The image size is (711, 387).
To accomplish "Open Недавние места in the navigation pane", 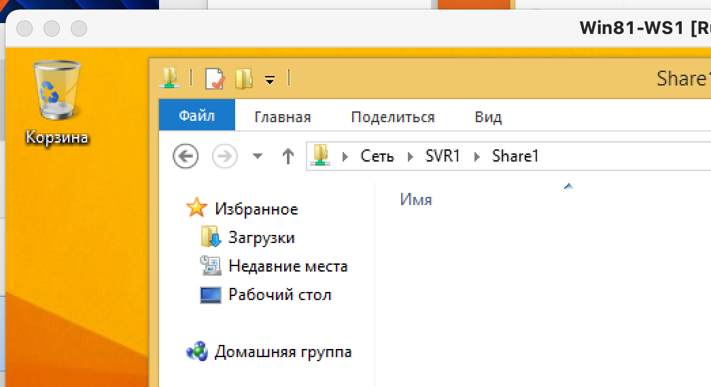I will pos(288,266).
